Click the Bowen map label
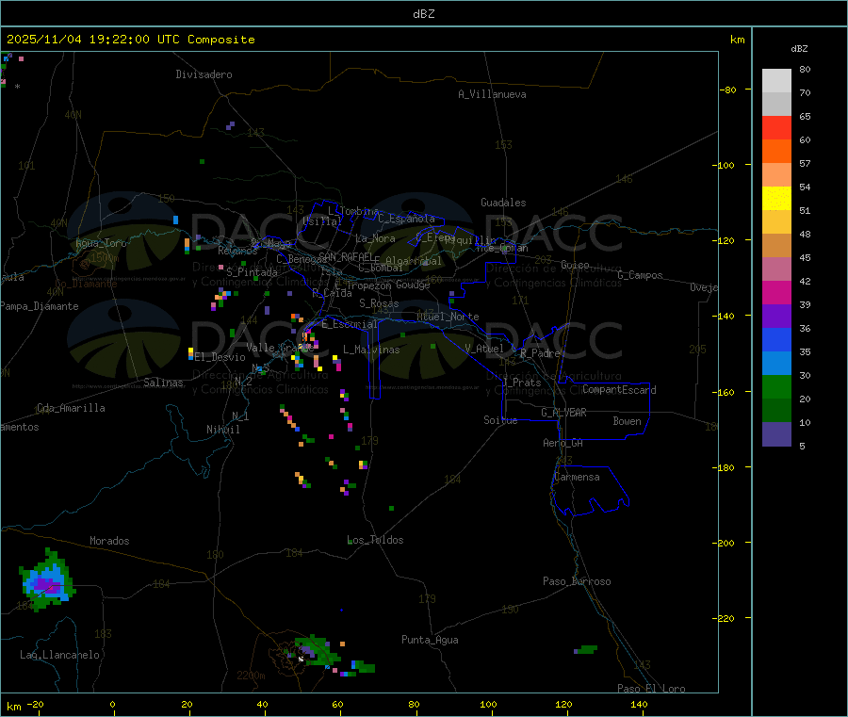The width and height of the screenshot is (848, 717). pyautogui.click(x=627, y=421)
